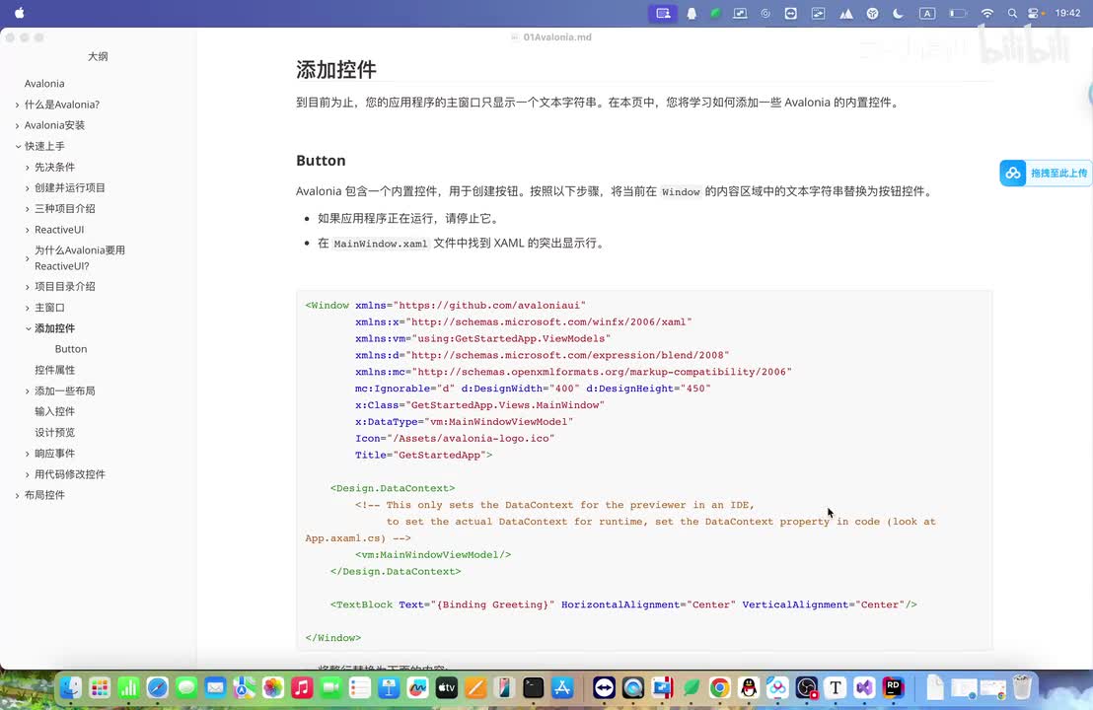The height and width of the screenshot is (710, 1093).
Task: Open battery status in menu bar
Action: [959, 13]
